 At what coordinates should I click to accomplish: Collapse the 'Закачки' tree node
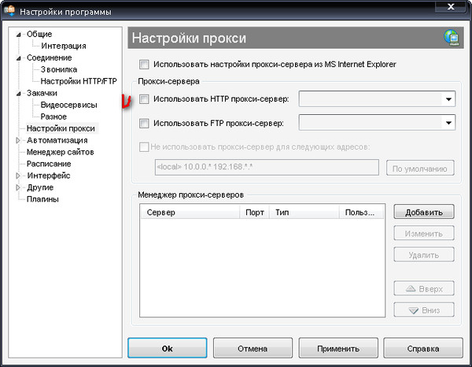[x=19, y=94]
